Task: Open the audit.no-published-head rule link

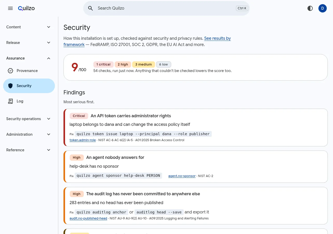Action: [88, 218]
